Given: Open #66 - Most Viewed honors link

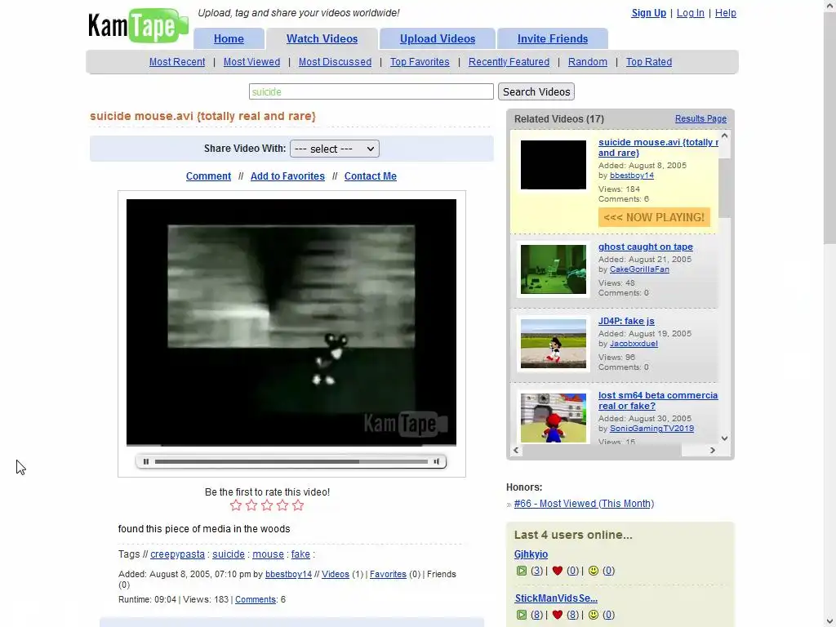Looking at the screenshot, I should pyautogui.click(x=584, y=504).
